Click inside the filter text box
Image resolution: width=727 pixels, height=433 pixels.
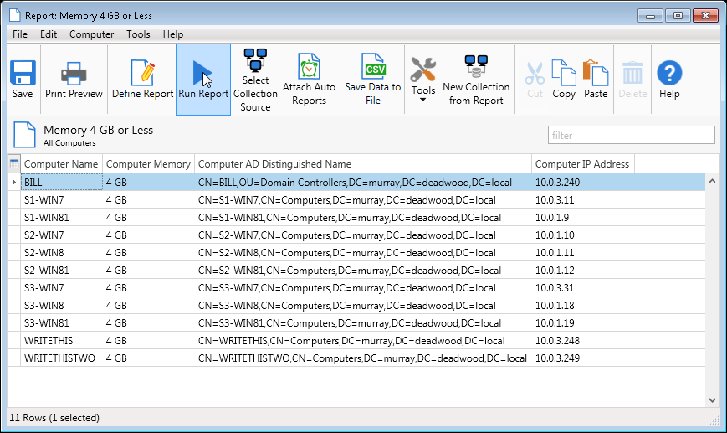(631, 135)
